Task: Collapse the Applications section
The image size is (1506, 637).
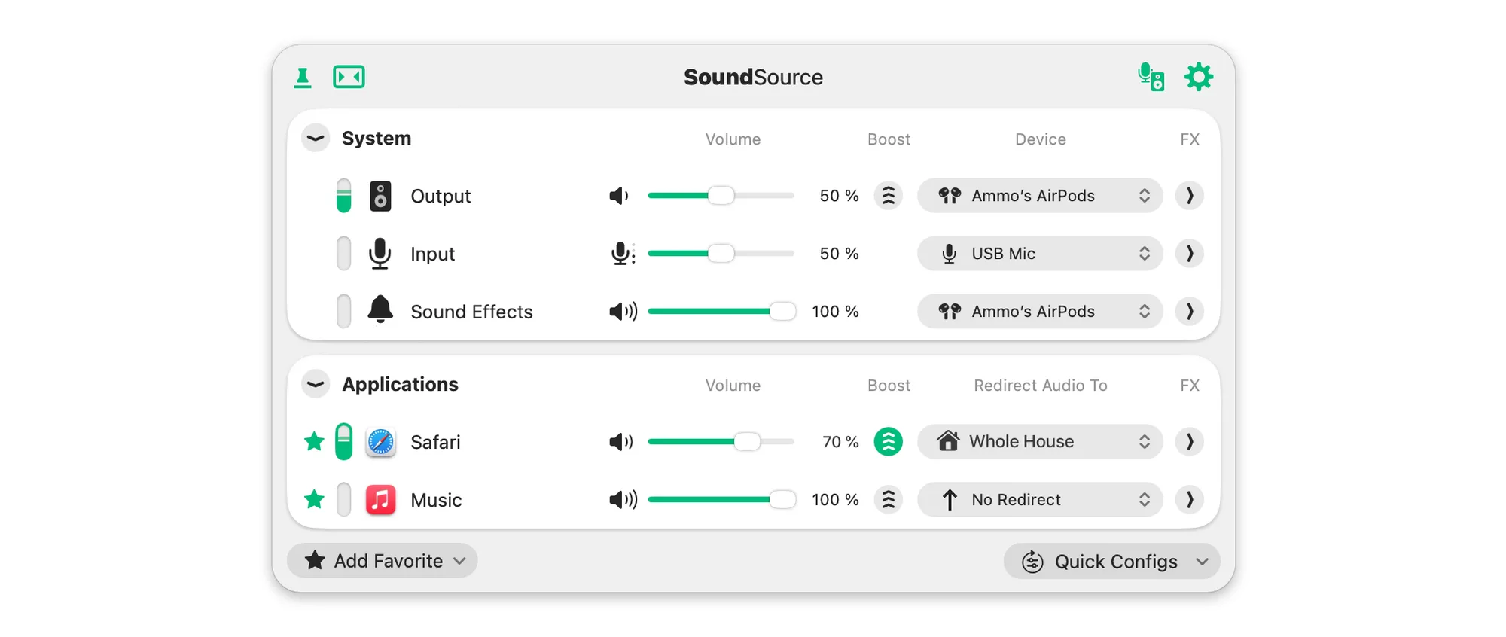Action: (x=316, y=385)
